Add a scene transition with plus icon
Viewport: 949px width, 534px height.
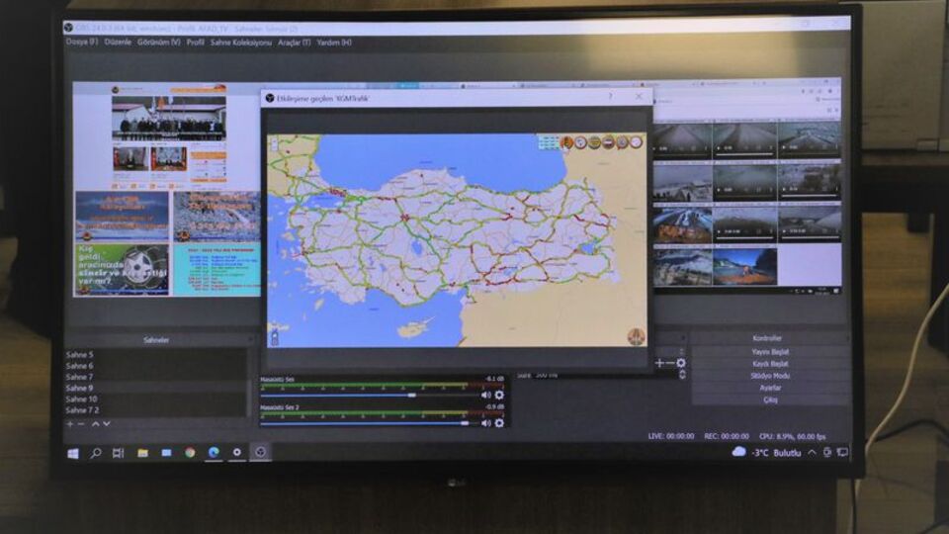659,363
